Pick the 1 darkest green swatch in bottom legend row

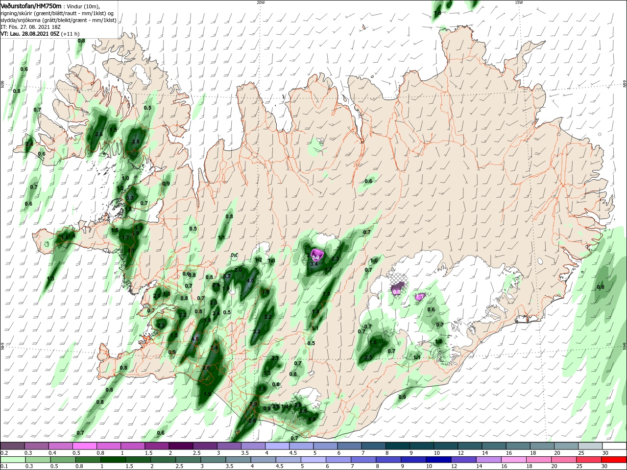(x=113, y=460)
